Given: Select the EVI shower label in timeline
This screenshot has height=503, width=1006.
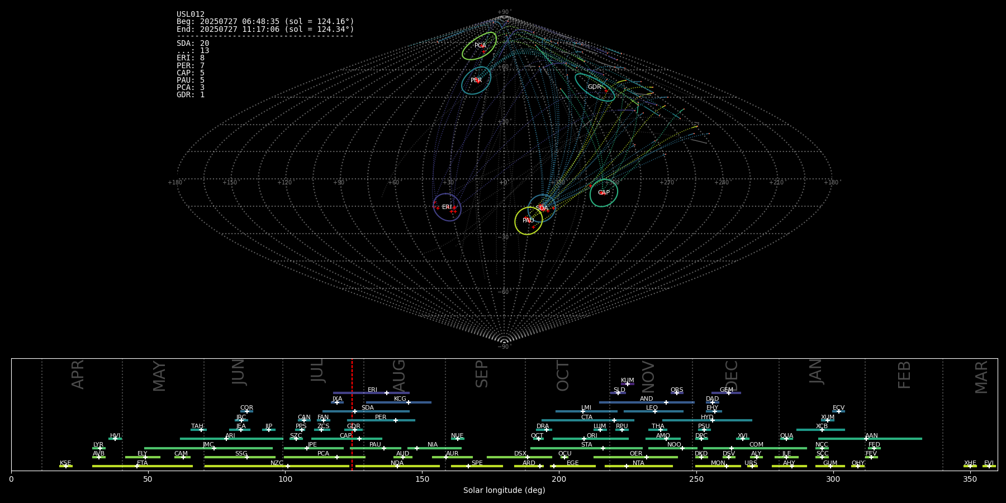Looking at the screenshot, I should pos(989,463).
